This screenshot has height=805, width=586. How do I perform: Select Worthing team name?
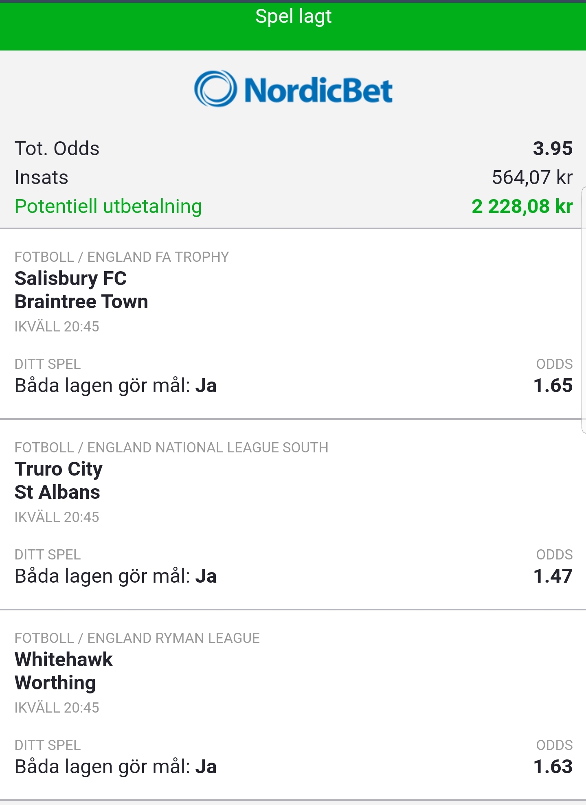(55, 683)
